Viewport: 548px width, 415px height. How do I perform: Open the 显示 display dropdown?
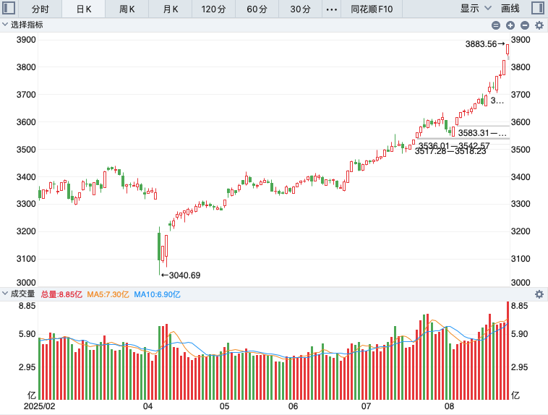[x=476, y=9]
